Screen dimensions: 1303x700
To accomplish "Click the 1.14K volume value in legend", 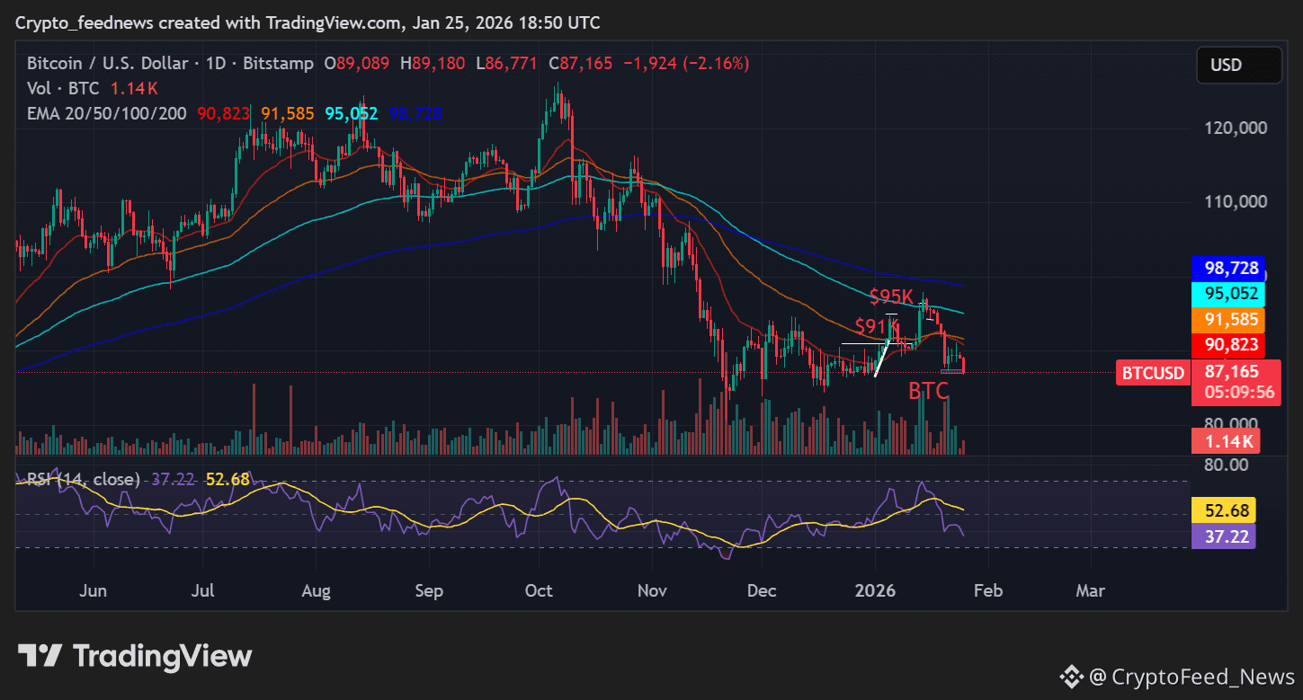I will click(134, 89).
